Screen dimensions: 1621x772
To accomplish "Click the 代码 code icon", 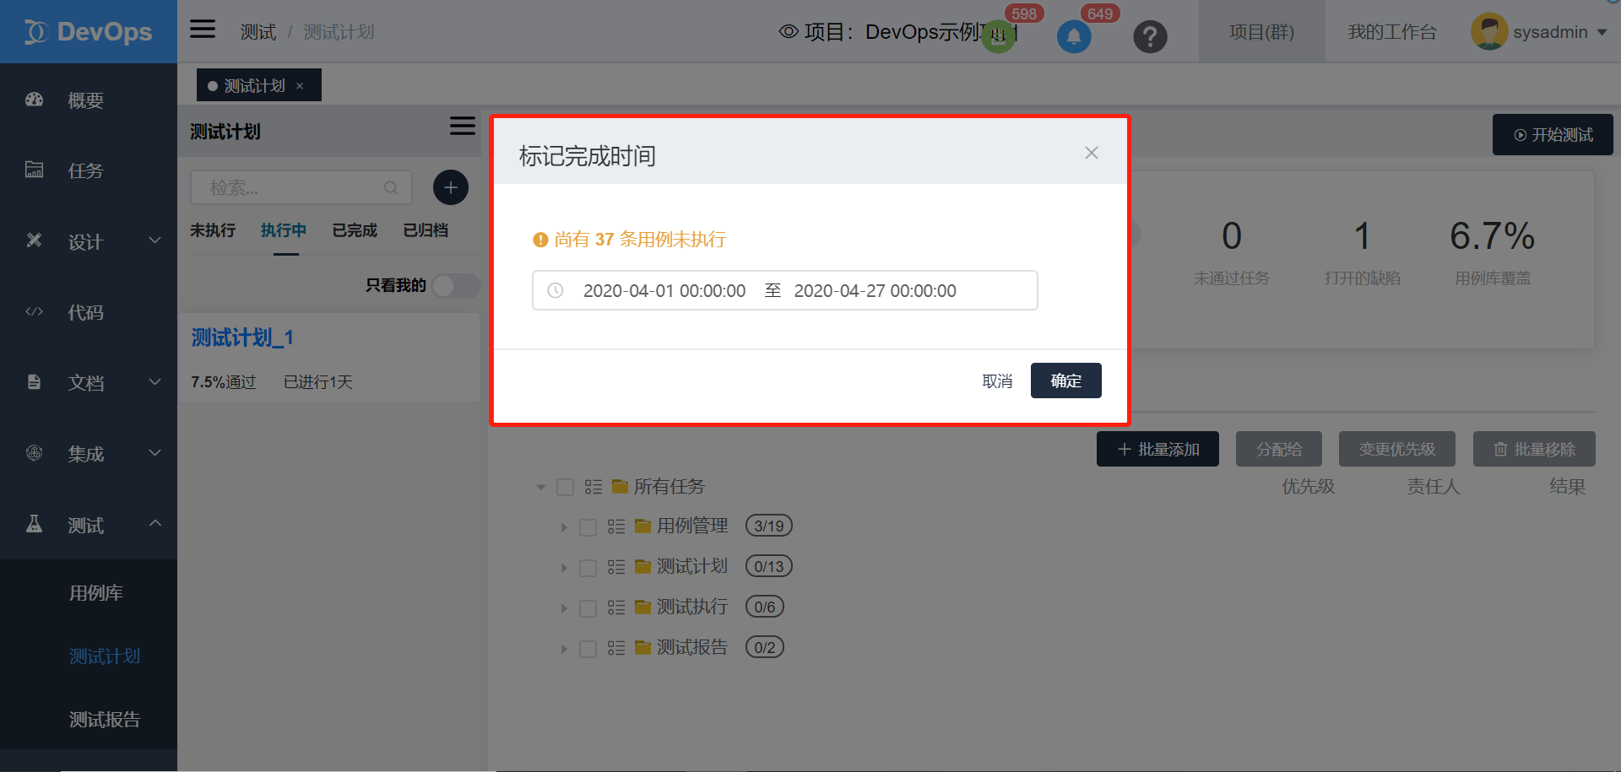I will (x=35, y=311).
